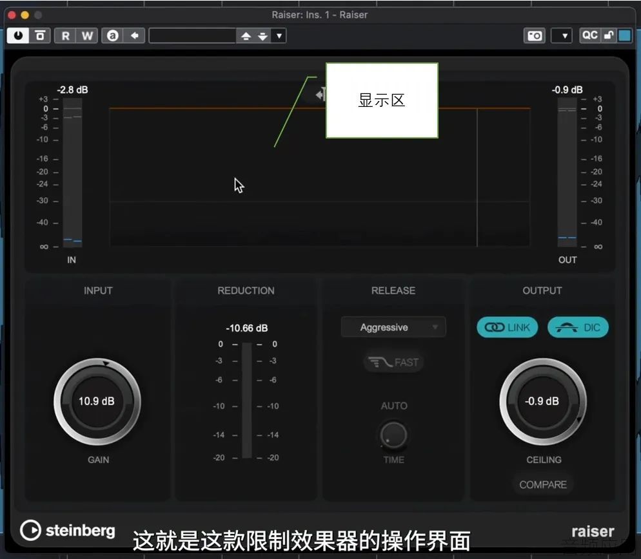
Task: Toggle the lock icon beside QC
Action: pos(609,35)
